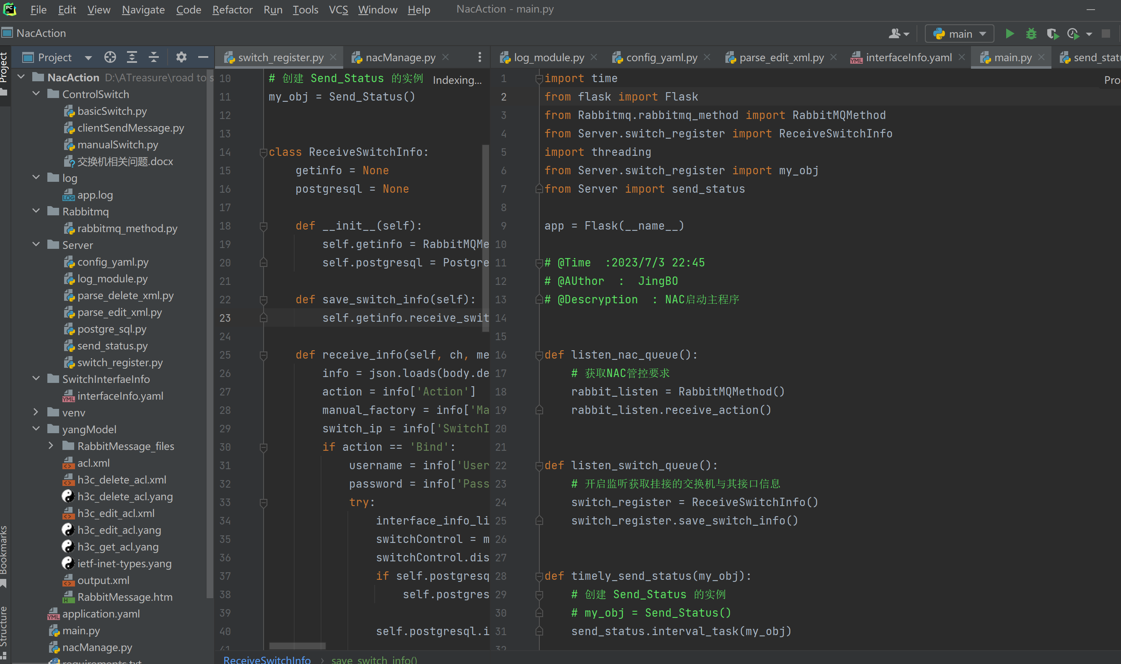Fold the timely_send_status function
Screen dimensions: 1121x664
(539, 576)
